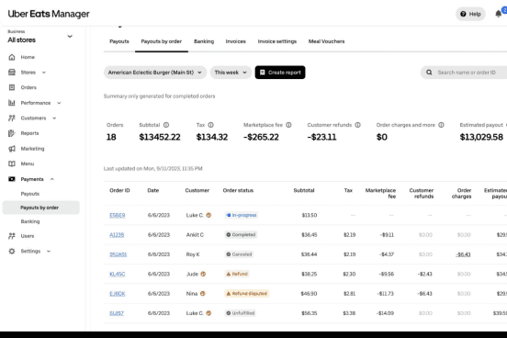507x338 pixels.
Task: Click the estimated payout $13,029.58 value
Action: (x=481, y=137)
